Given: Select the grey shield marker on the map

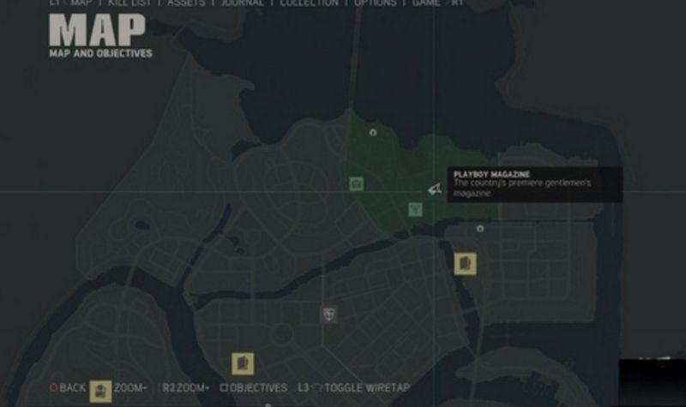Looking at the screenshot, I should 329,314.
